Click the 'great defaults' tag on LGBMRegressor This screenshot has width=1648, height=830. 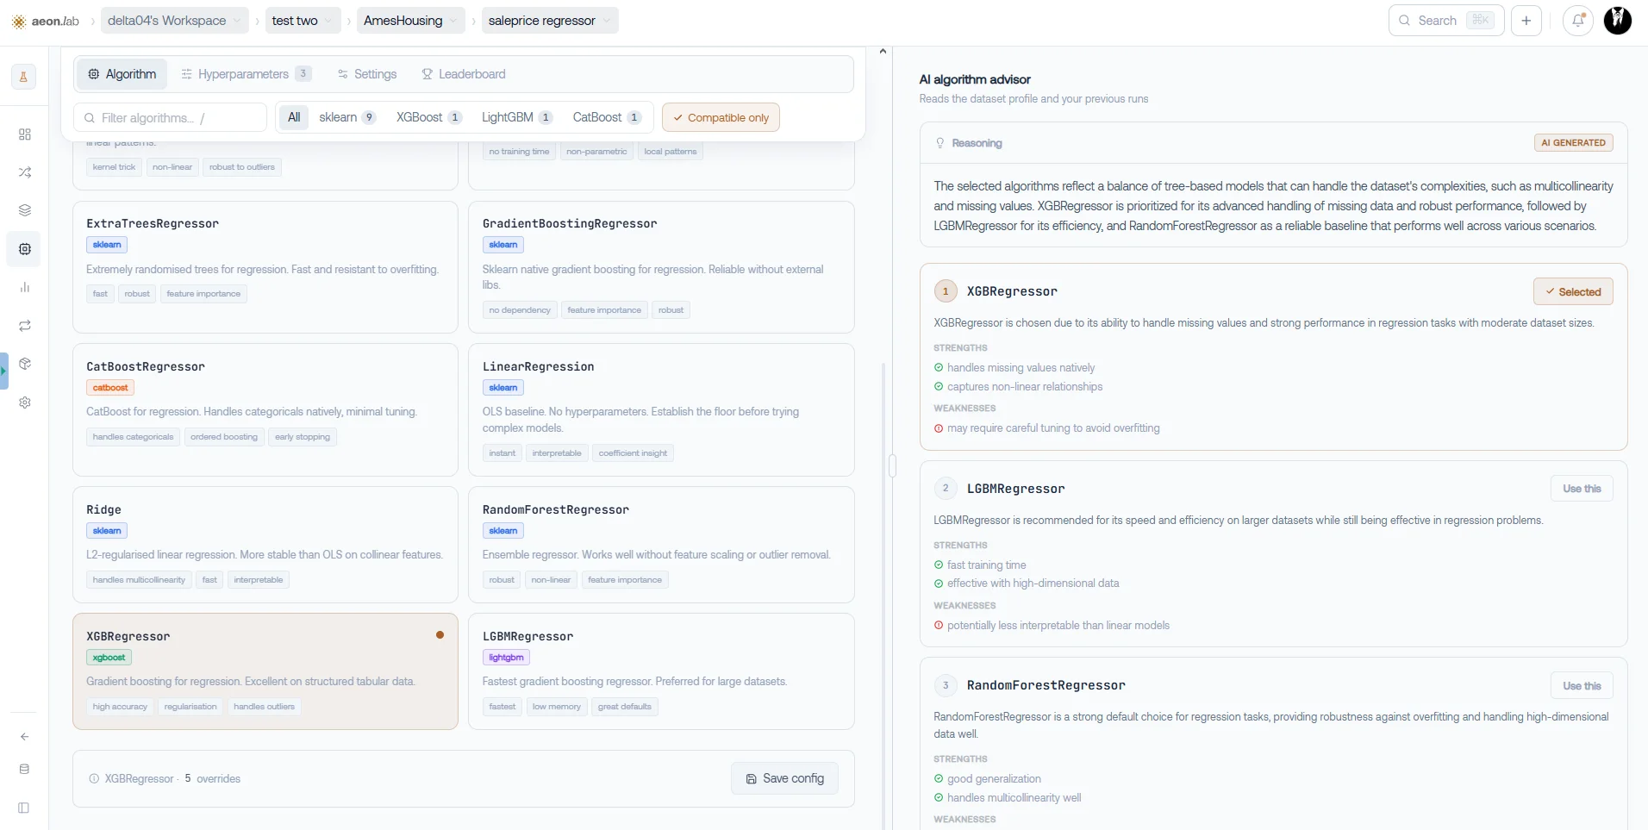(625, 707)
